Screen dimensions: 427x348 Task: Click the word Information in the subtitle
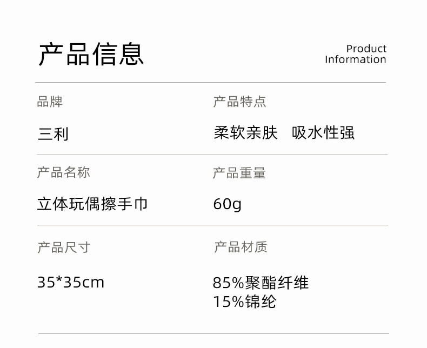[355, 59]
